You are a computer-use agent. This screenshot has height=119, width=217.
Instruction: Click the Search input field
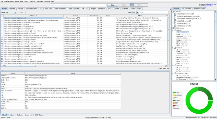coord(154,12)
